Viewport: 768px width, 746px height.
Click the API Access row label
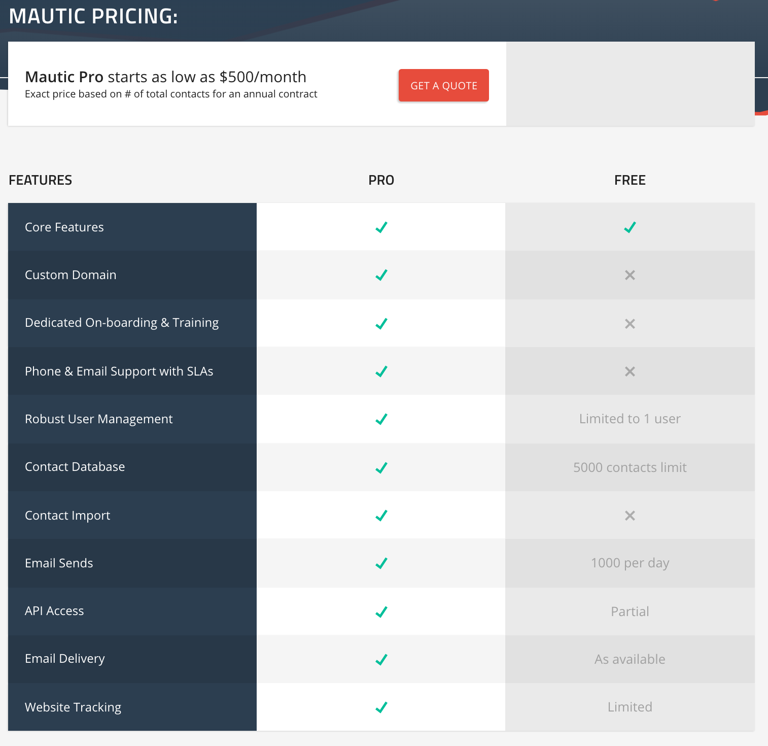pyautogui.click(x=54, y=611)
